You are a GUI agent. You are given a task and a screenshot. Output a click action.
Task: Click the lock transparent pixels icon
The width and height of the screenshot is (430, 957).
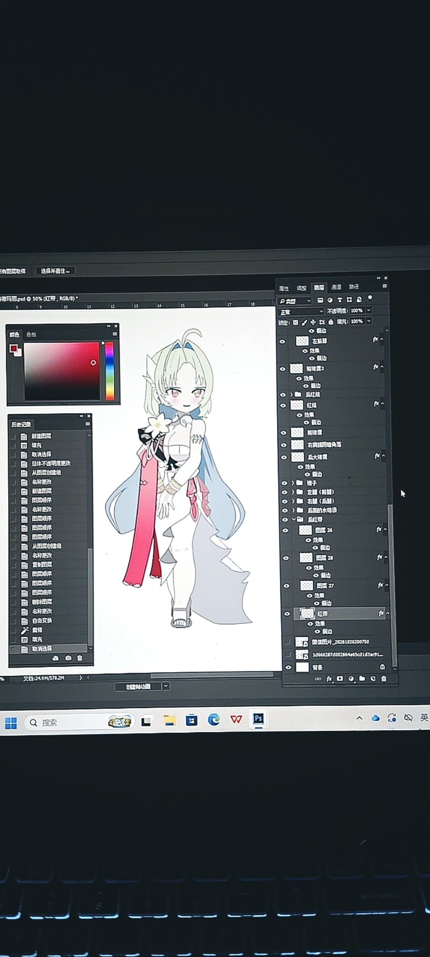(x=295, y=322)
